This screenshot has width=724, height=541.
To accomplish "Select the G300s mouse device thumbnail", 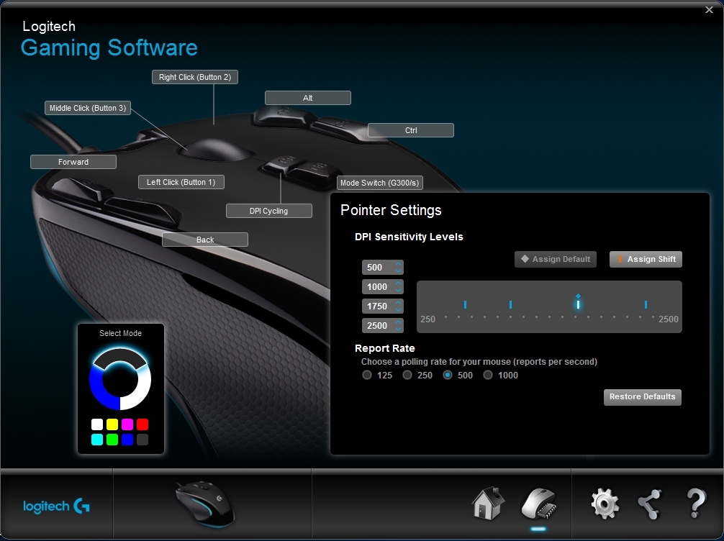I will [x=206, y=504].
